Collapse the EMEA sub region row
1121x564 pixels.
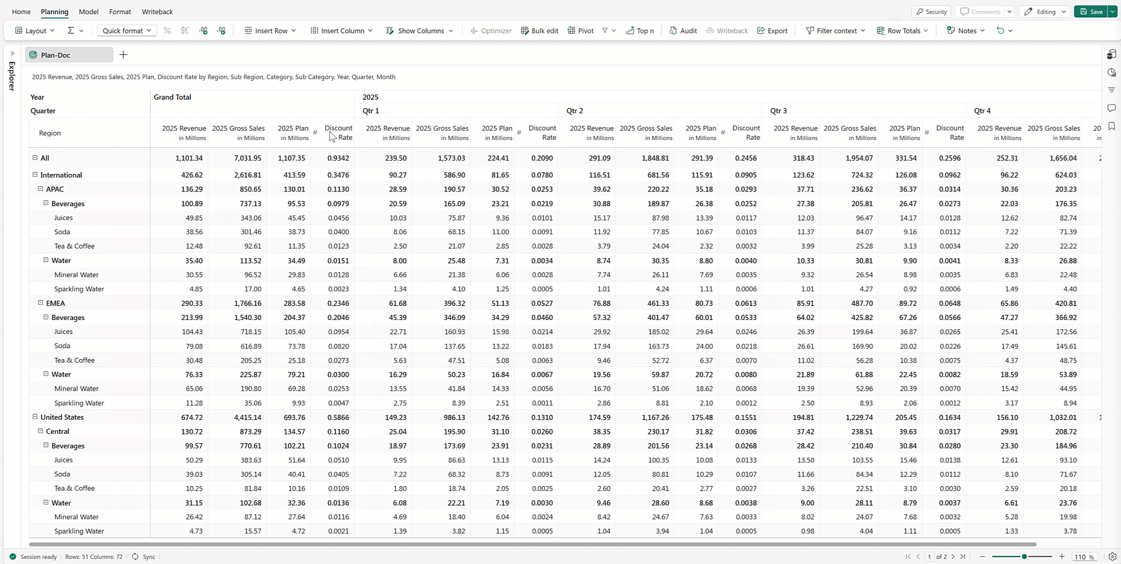click(40, 303)
